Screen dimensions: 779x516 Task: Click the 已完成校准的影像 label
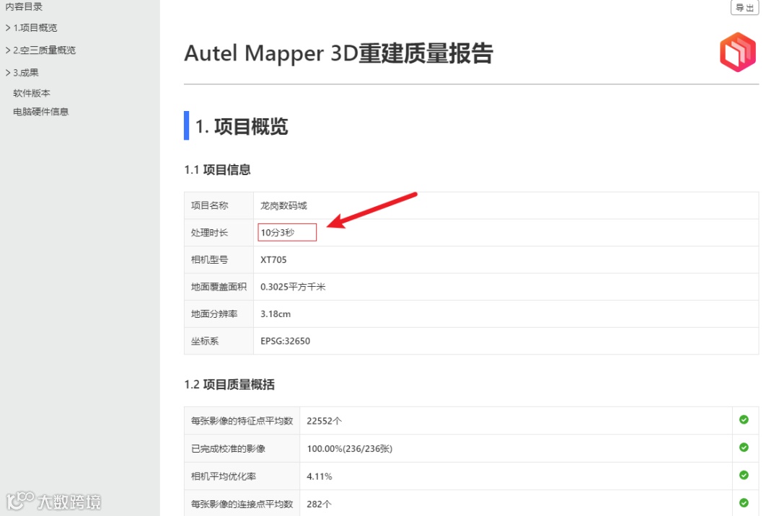228,448
